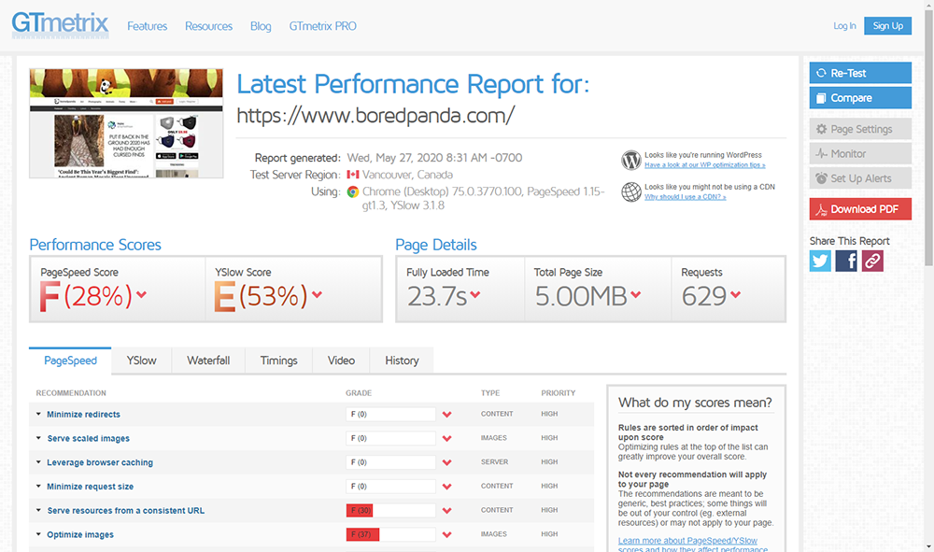
Task: Click red chevron in Optimize images row
Action: (x=446, y=535)
